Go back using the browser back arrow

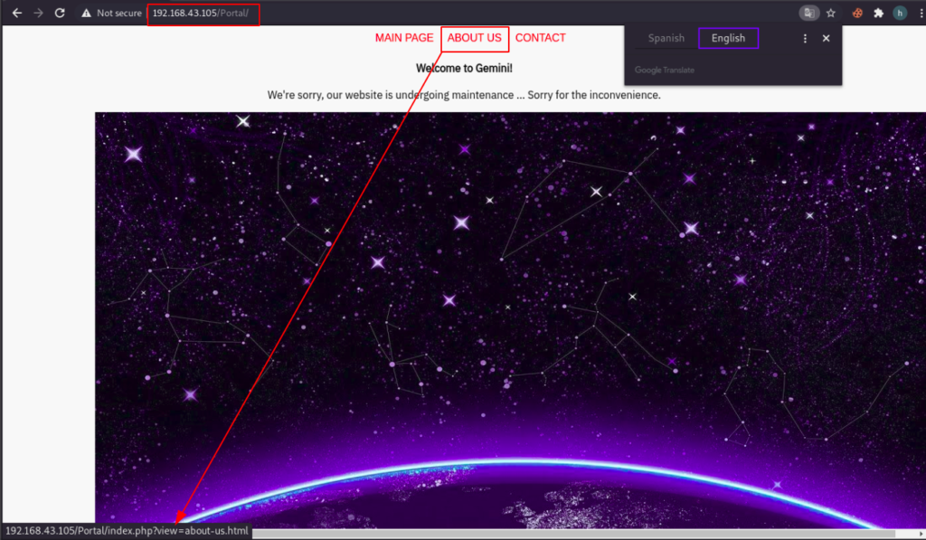16,13
